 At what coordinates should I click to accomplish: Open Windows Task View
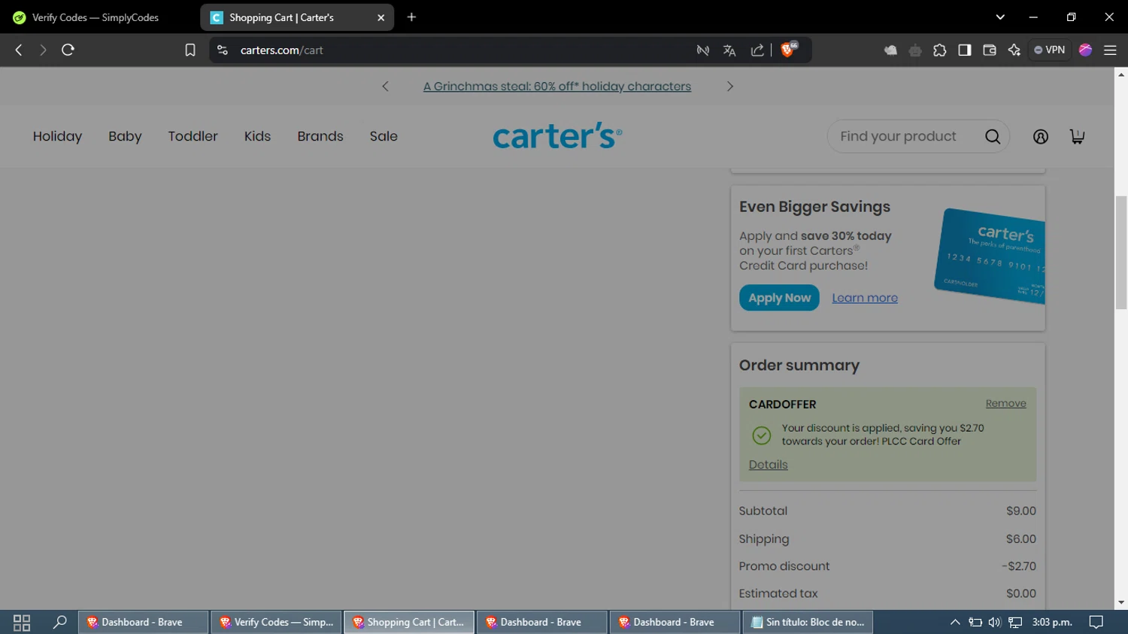pos(22,623)
